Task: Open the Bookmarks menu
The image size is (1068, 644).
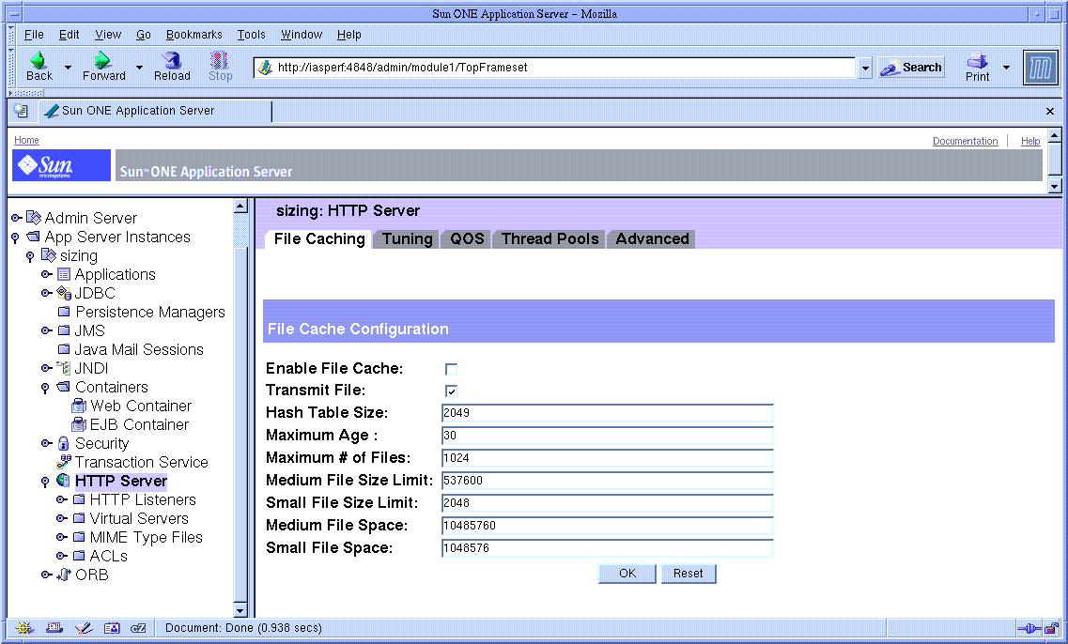Action: click(193, 34)
